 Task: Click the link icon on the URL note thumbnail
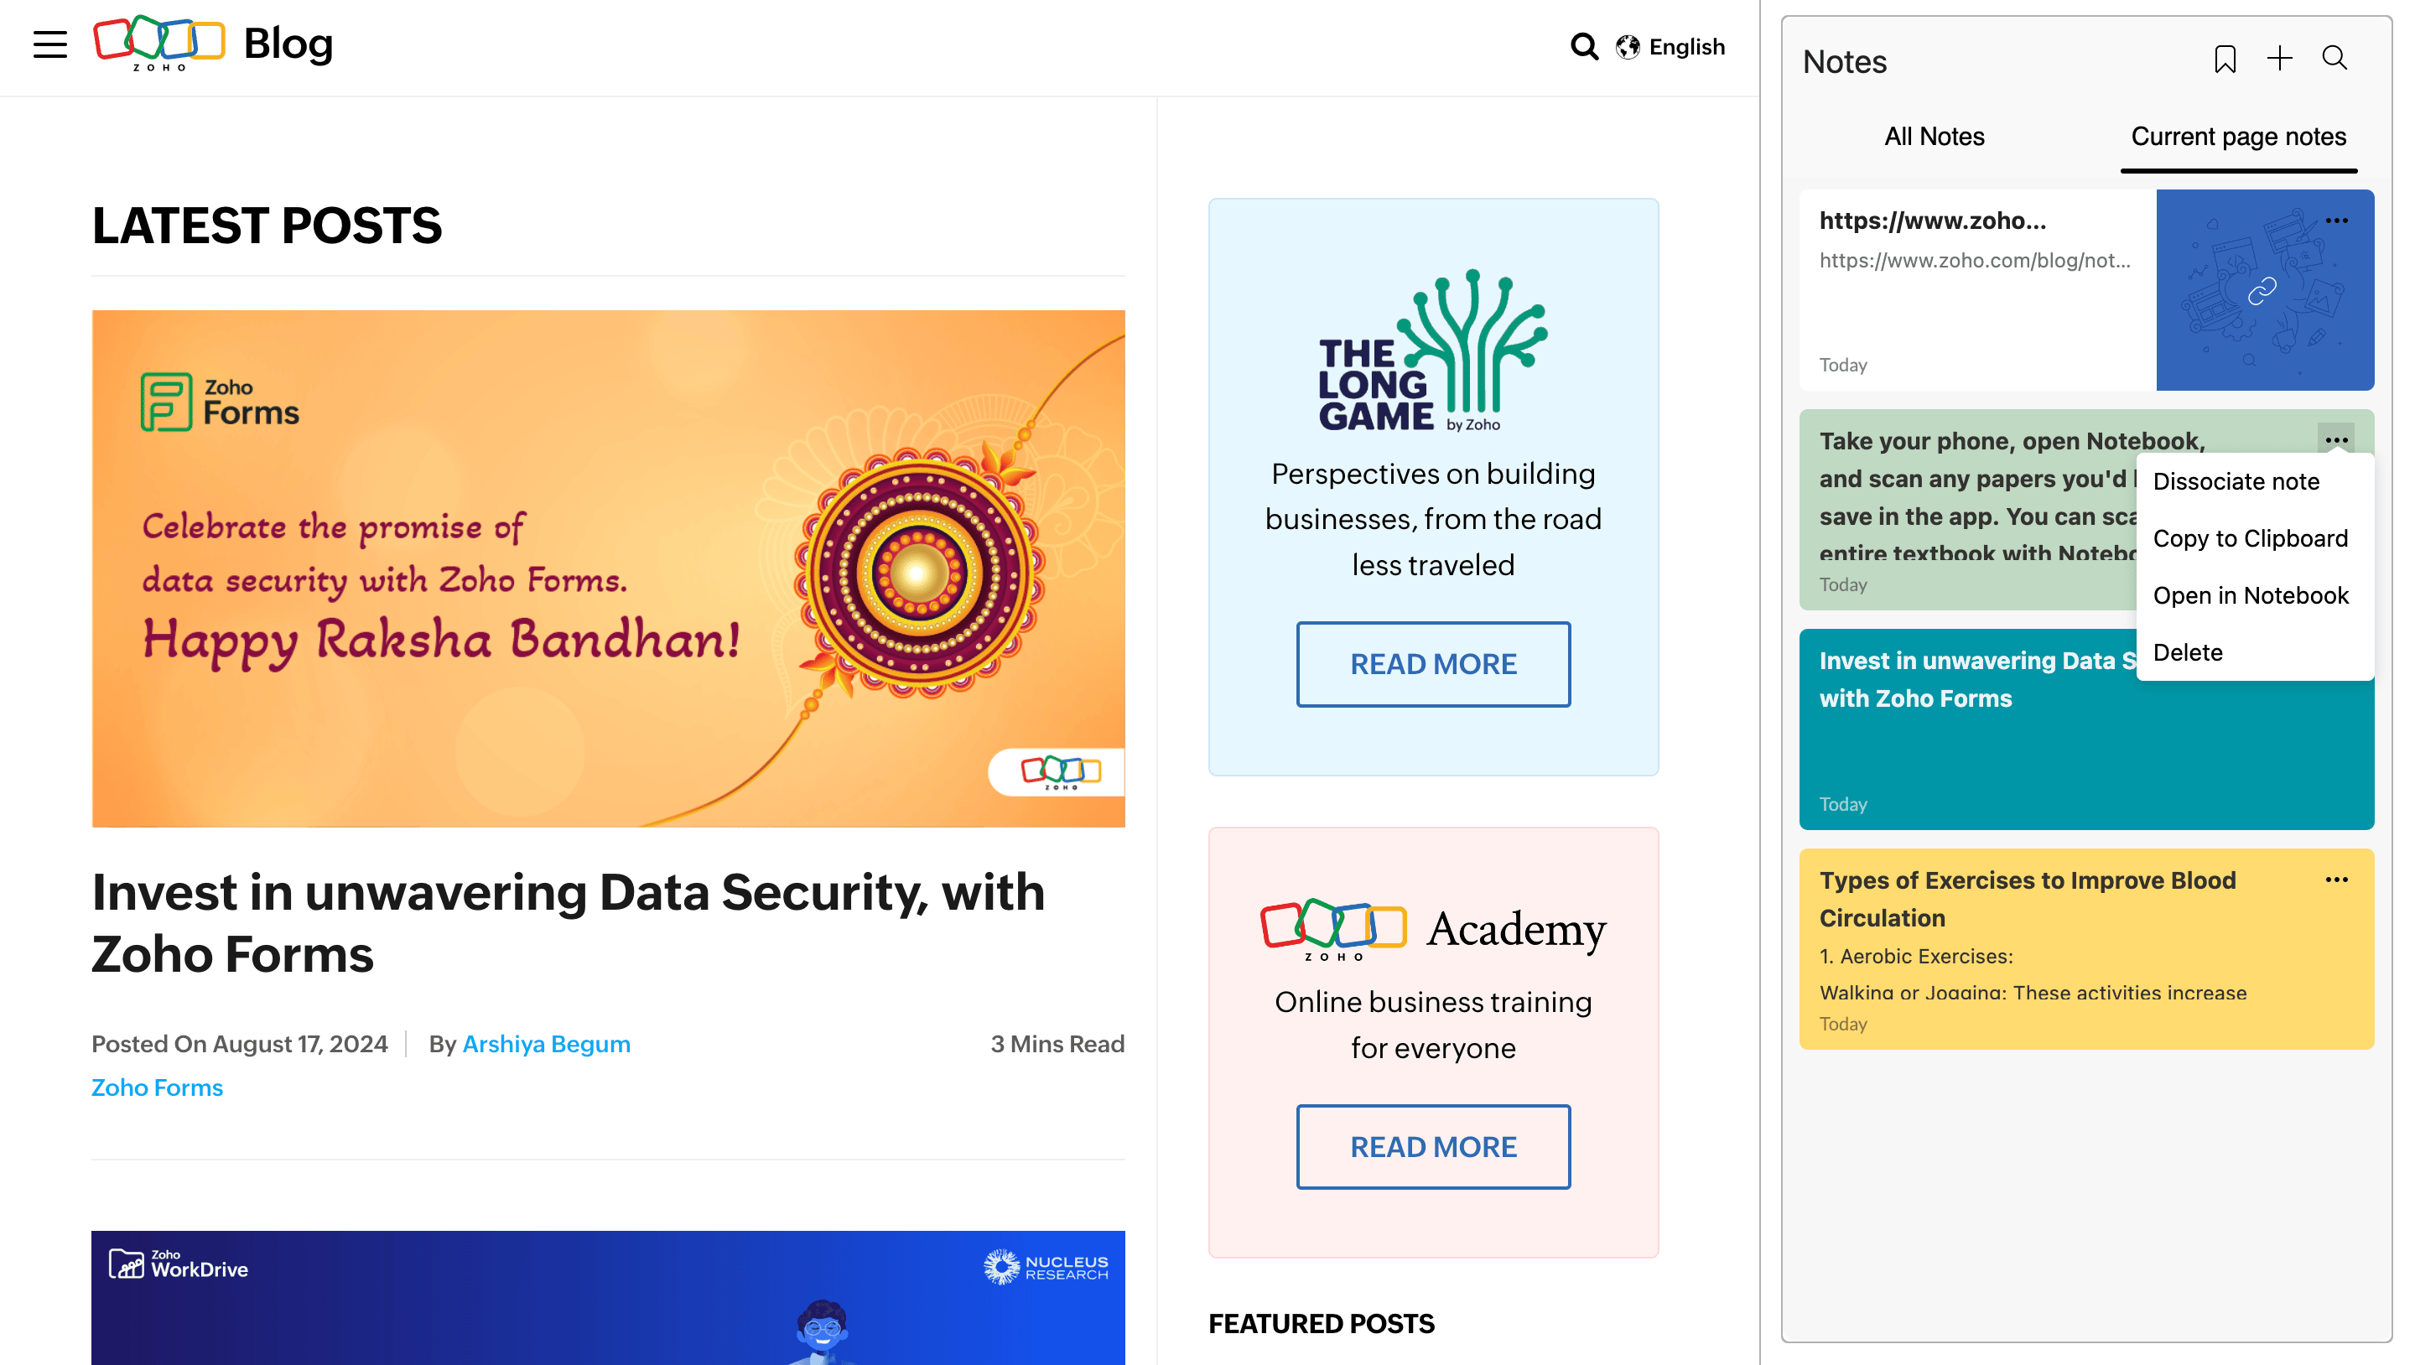click(x=2262, y=291)
